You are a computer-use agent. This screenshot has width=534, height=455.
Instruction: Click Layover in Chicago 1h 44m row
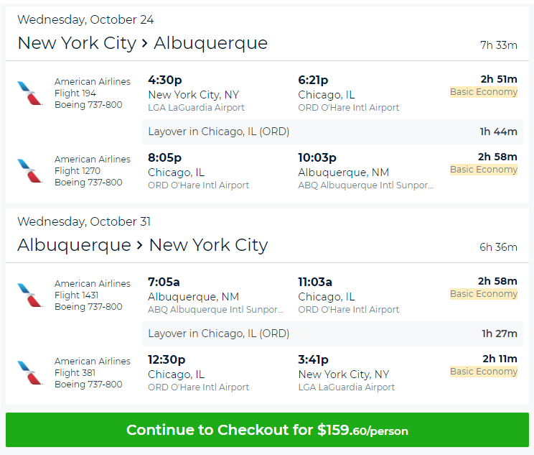click(329, 132)
